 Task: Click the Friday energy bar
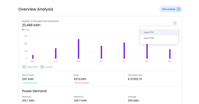(124, 50)
